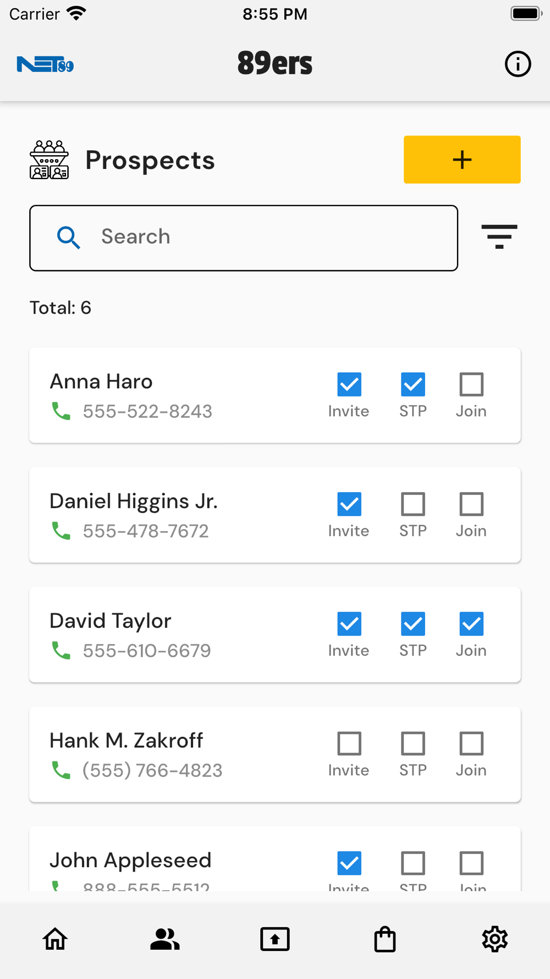Go to Home tab in bottom bar
This screenshot has height=979, width=550.
tap(55, 939)
